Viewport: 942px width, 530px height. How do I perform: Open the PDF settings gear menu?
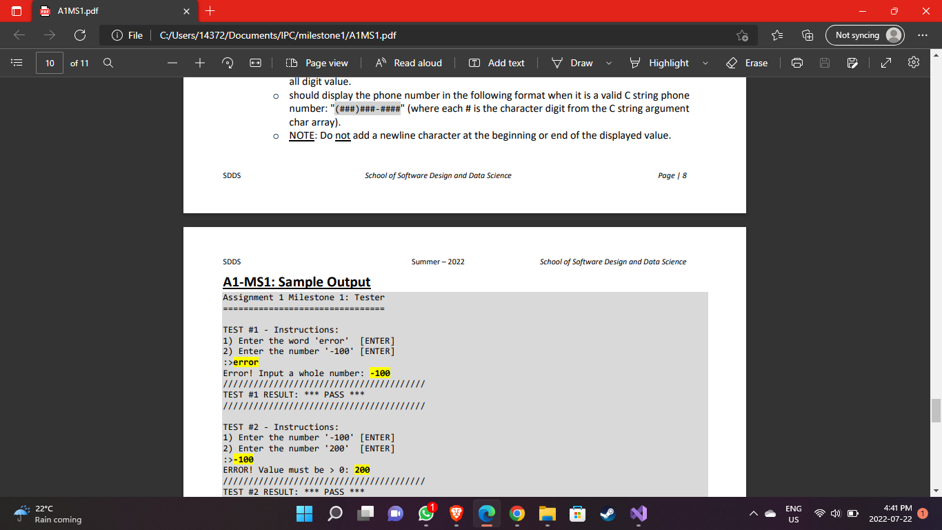913,63
